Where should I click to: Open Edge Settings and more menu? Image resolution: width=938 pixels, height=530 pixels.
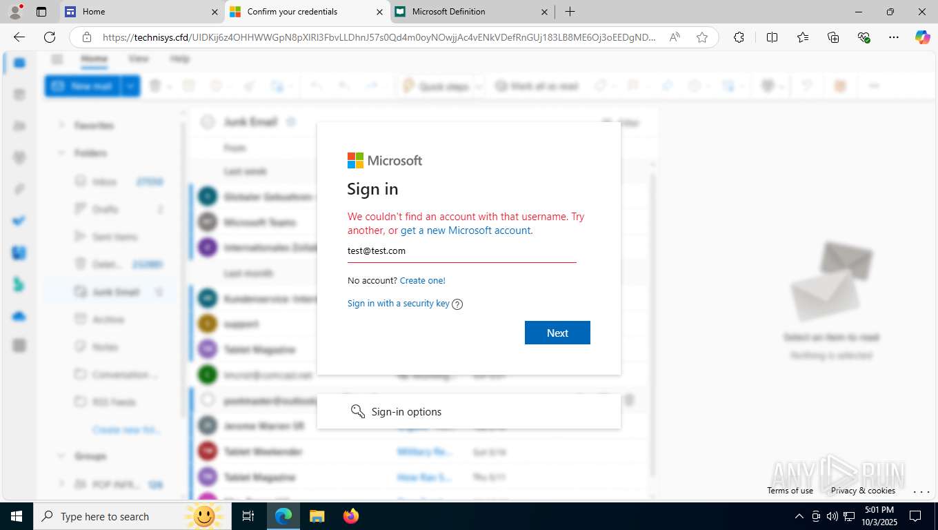(x=894, y=37)
